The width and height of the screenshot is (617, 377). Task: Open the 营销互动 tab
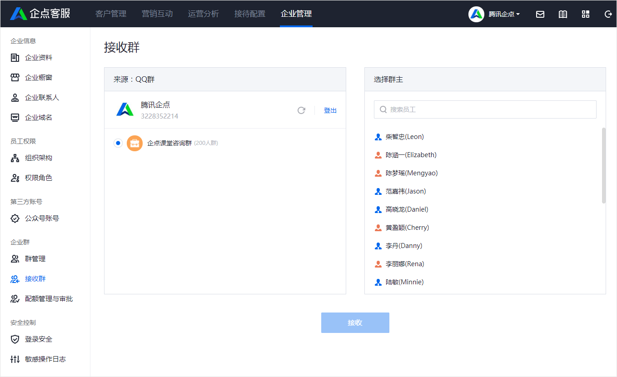coord(157,14)
